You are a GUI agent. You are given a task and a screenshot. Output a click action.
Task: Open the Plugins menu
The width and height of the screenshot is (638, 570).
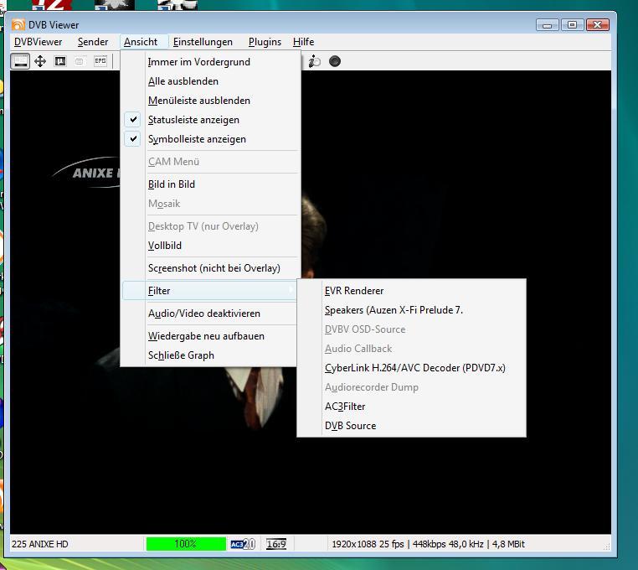pyautogui.click(x=265, y=42)
